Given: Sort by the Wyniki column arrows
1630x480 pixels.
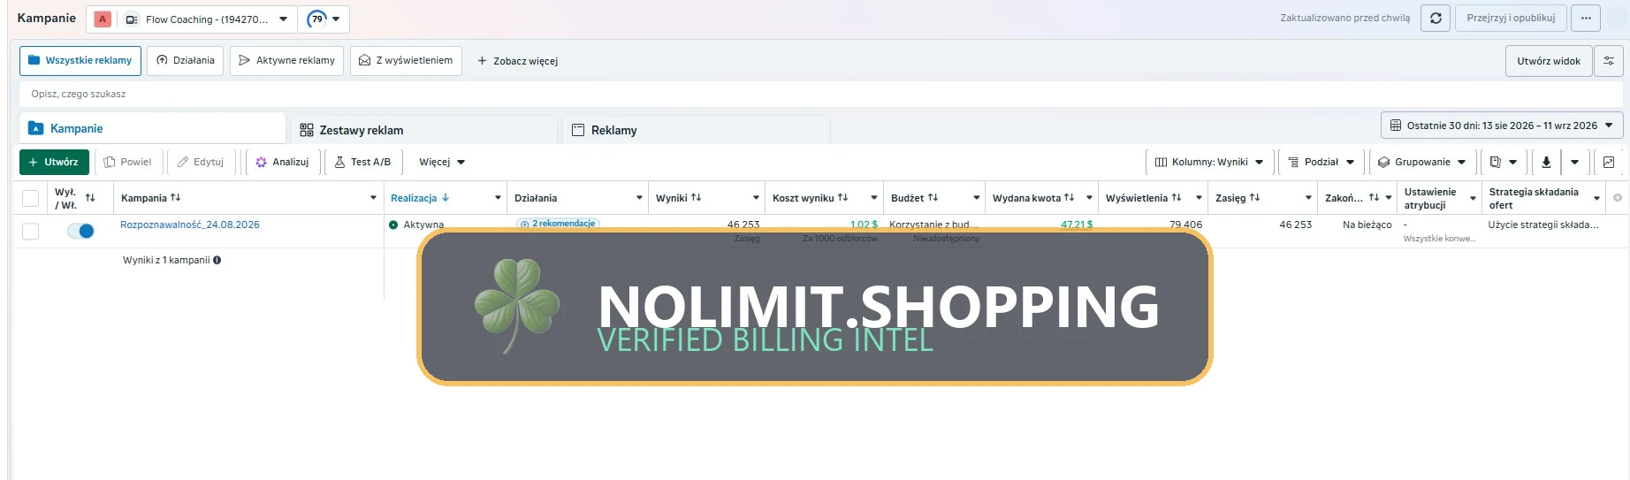Looking at the screenshot, I should [x=697, y=198].
